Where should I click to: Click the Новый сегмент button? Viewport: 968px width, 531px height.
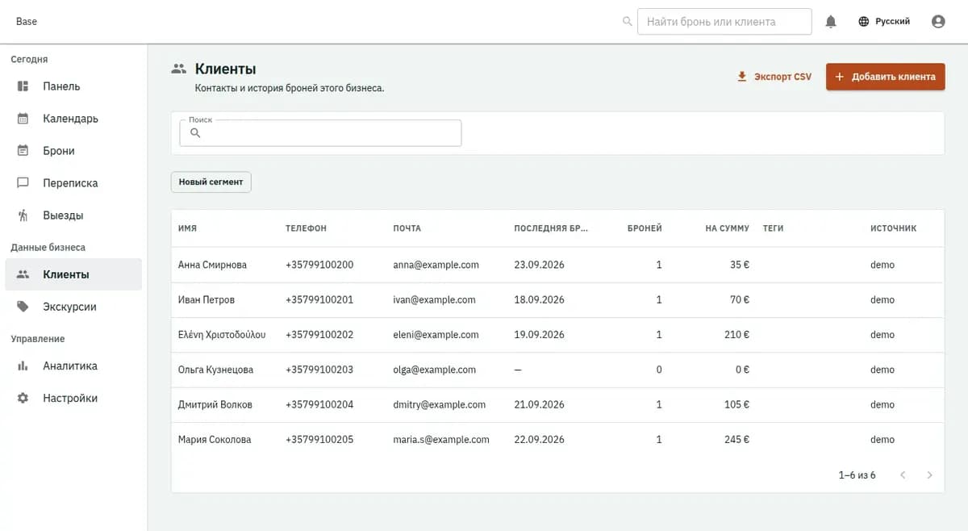[211, 182]
